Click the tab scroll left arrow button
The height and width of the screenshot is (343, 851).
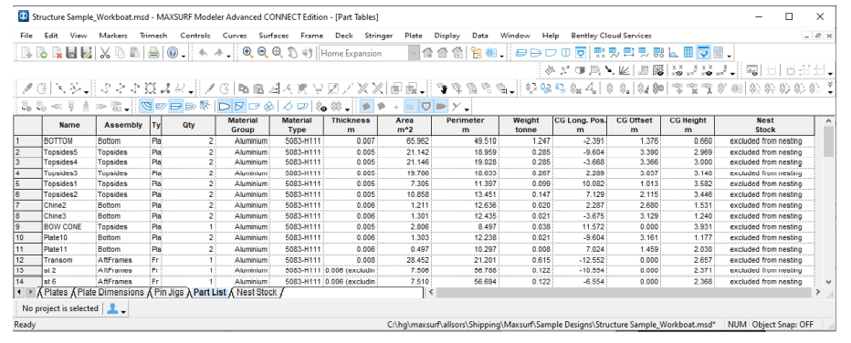click(x=19, y=293)
